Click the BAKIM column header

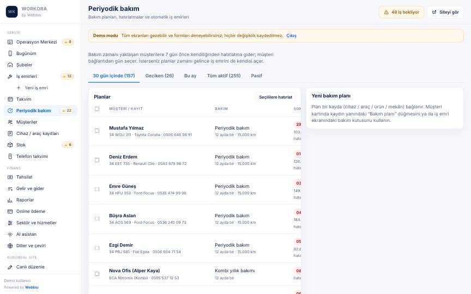click(221, 108)
